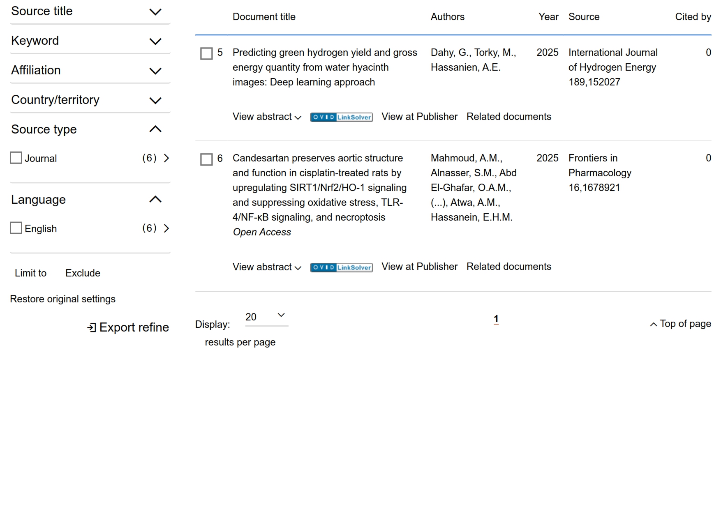This screenshot has height=509, width=721.
Task: Tick the English language checkbox
Action: pyautogui.click(x=16, y=228)
